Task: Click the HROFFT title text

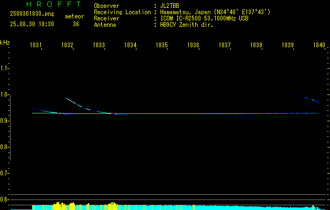Action: tap(54, 4)
